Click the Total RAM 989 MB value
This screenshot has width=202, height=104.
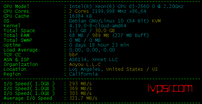coord(101,36)
